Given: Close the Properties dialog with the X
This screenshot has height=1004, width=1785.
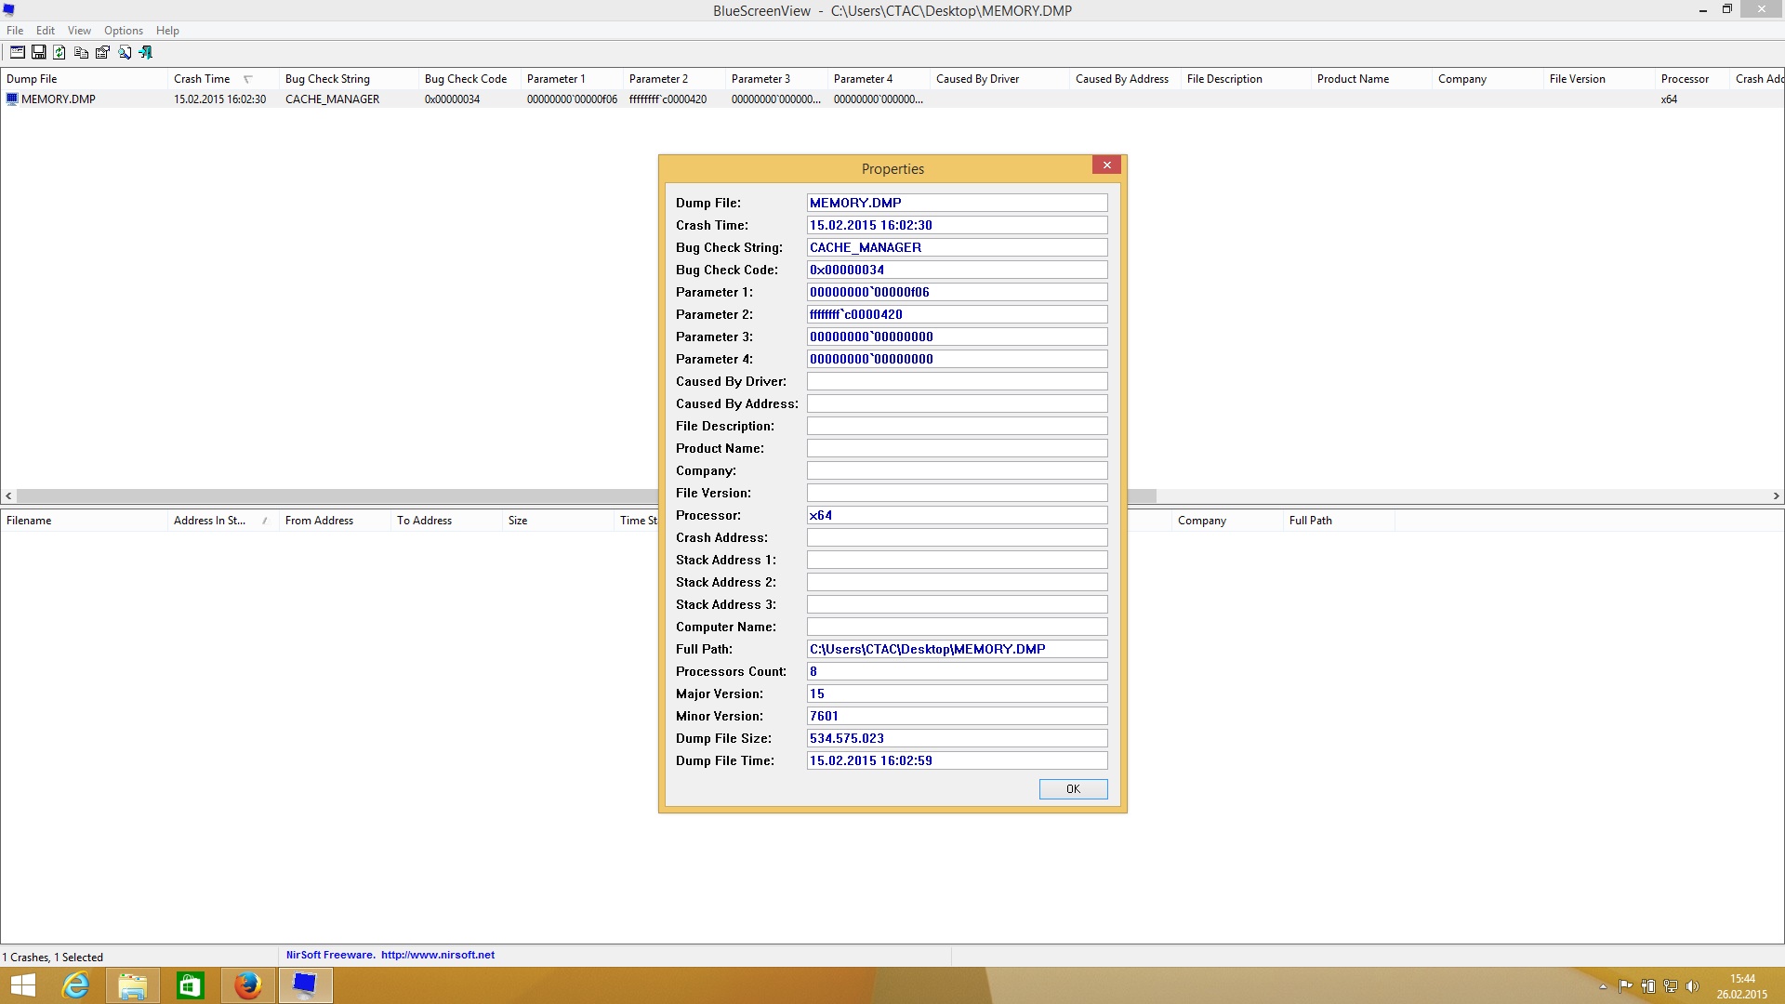Looking at the screenshot, I should point(1106,165).
